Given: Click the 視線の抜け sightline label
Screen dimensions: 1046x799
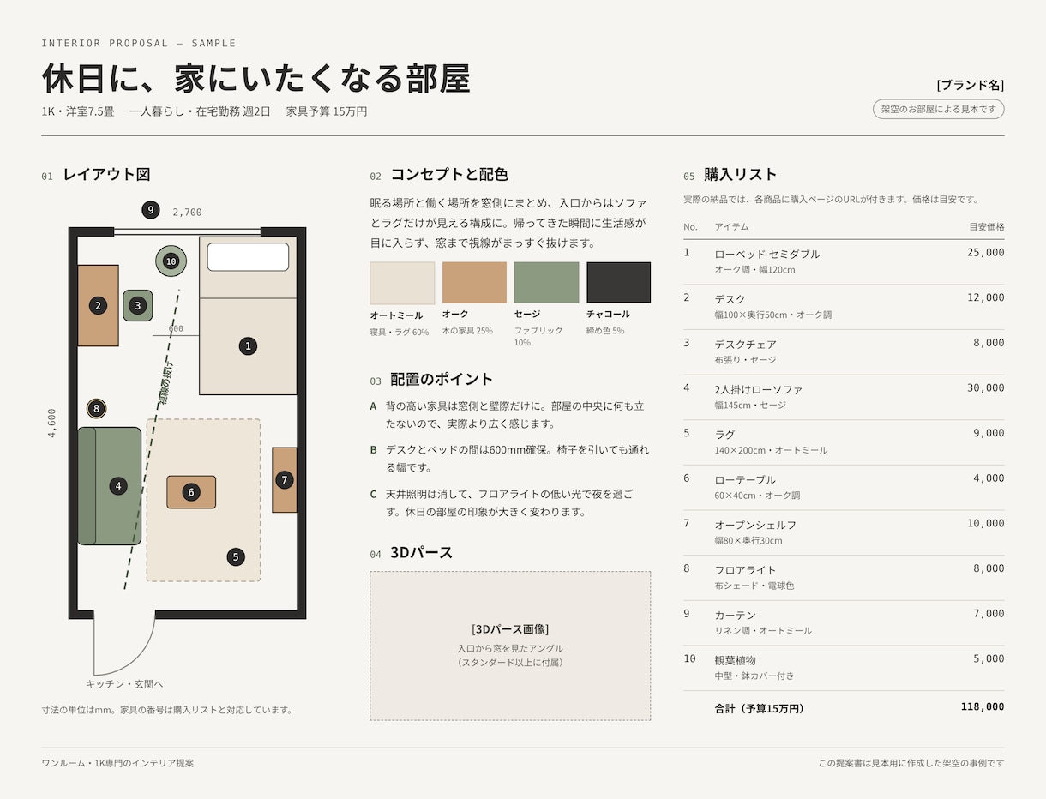Looking at the screenshot, I should coord(166,382).
